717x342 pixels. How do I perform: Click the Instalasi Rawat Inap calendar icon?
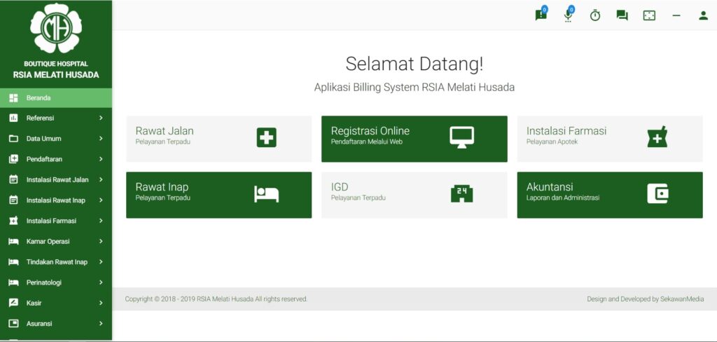click(x=14, y=200)
